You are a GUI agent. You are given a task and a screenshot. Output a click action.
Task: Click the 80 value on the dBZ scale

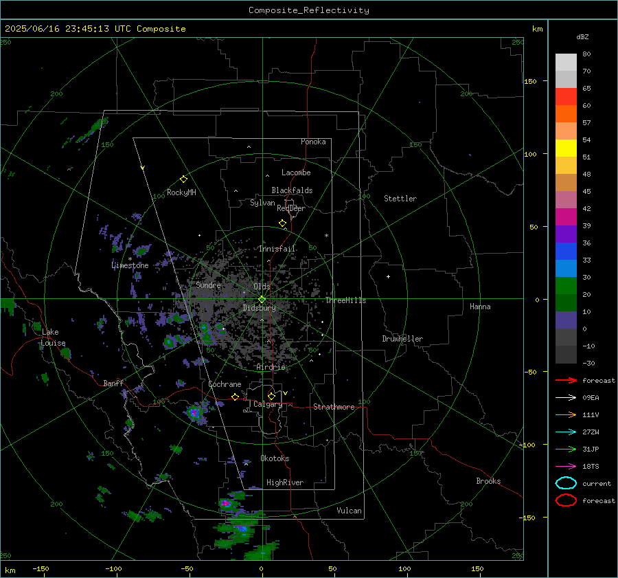tap(586, 54)
